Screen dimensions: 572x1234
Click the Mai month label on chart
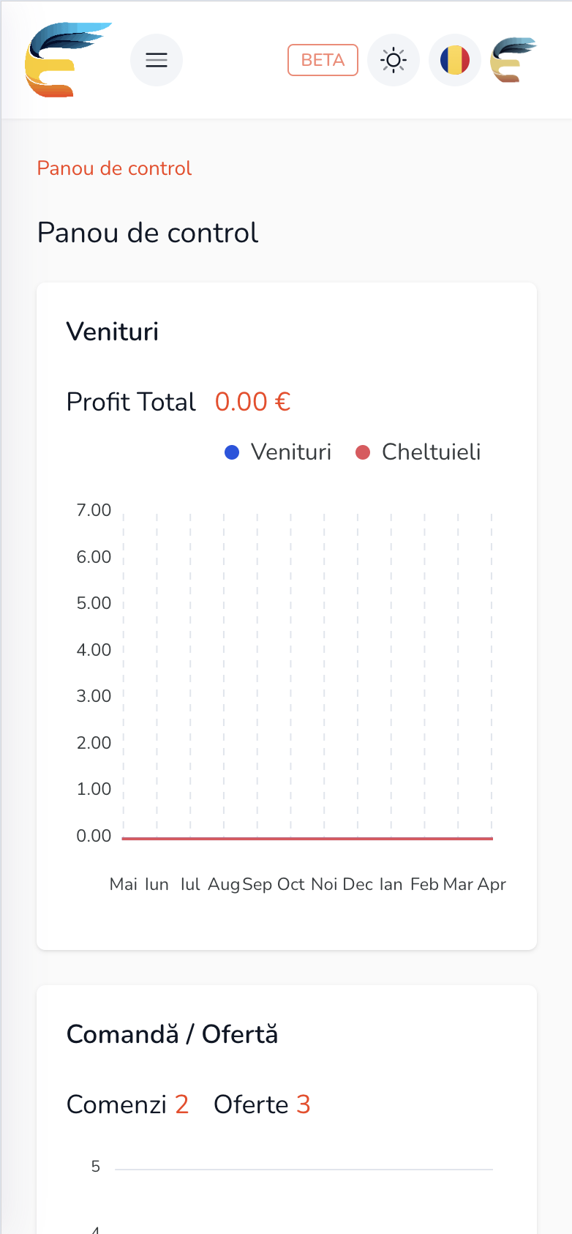[124, 884]
